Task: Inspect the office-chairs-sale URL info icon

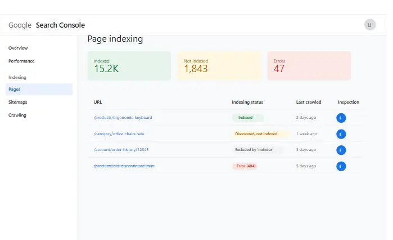Action: pos(341,134)
